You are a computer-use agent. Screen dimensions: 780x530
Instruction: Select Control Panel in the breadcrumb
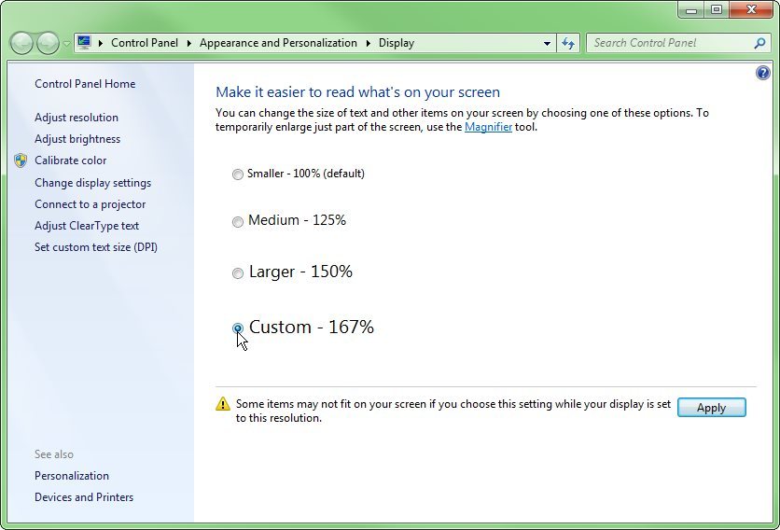pos(145,43)
